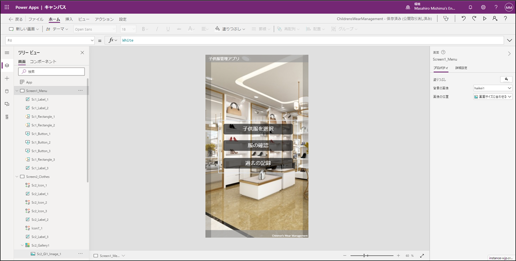Screen dimensions: 516x261
Task: Switch to the 詳細設定 tab
Action: click(x=461, y=68)
